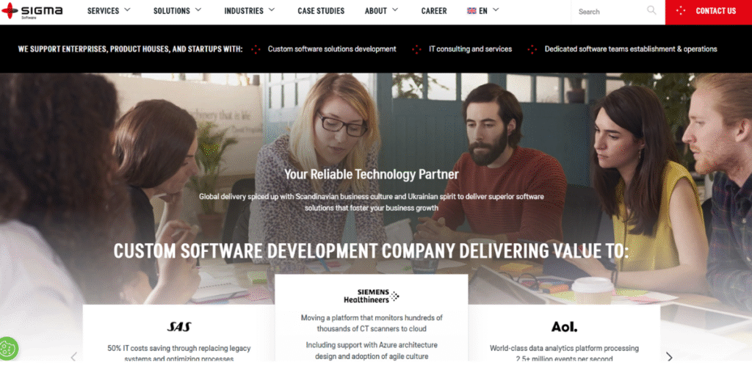Click the Aol. logo
The image size is (752, 376).
pos(564,327)
